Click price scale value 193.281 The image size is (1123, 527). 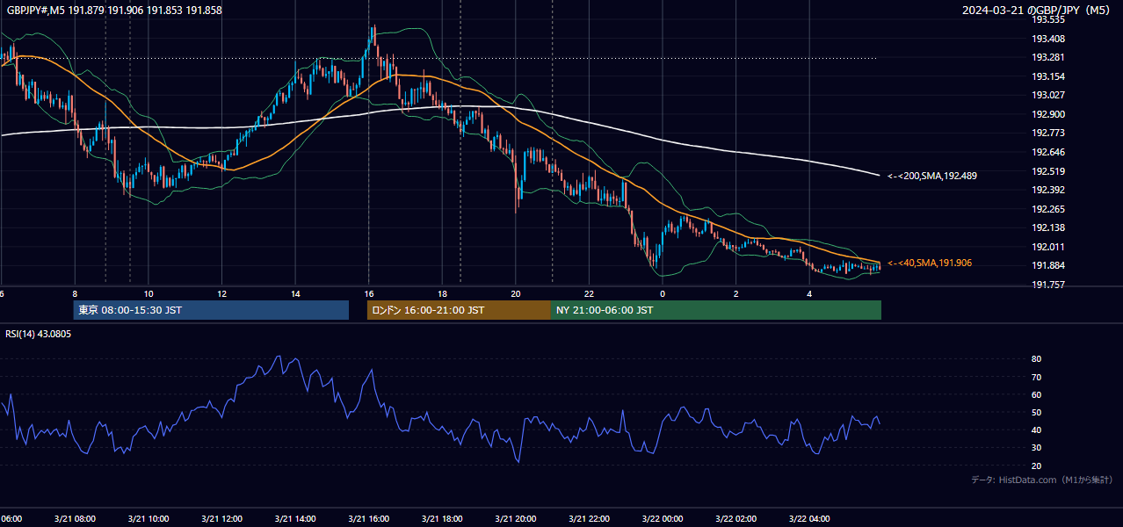[x=1048, y=57]
